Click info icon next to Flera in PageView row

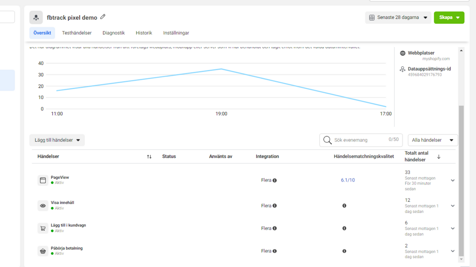[274, 181]
